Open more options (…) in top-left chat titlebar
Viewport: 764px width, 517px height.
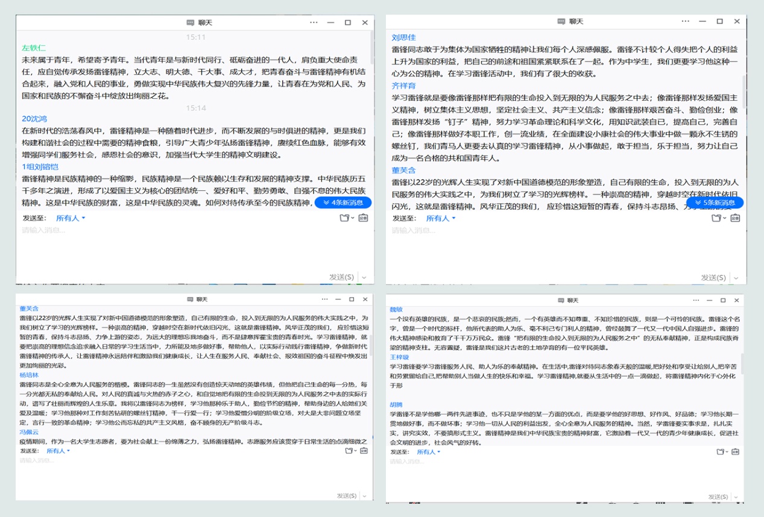(x=314, y=22)
